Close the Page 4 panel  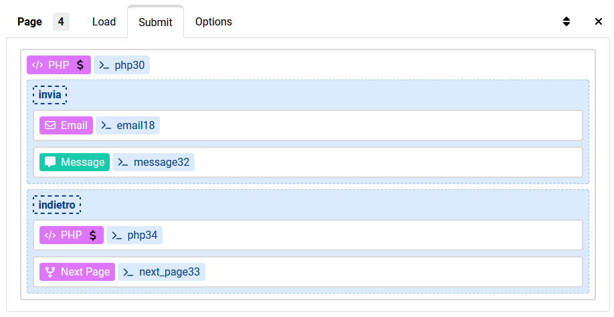pyautogui.click(x=599, y=21)
